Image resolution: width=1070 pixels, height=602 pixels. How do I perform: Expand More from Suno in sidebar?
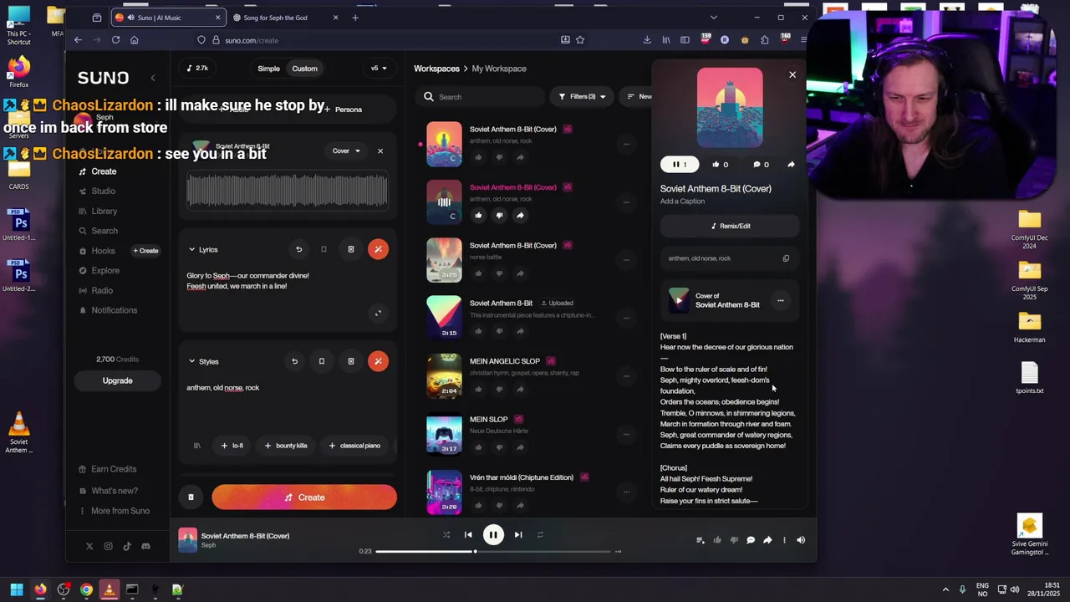point(115,511)
